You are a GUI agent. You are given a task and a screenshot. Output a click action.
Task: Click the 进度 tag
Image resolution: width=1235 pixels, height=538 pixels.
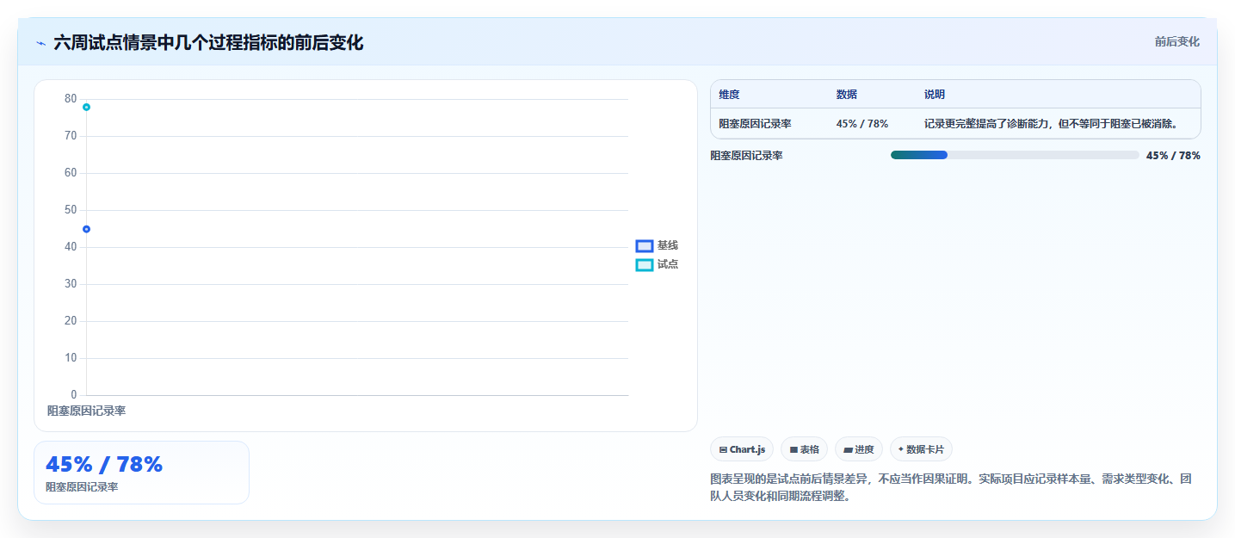(x=858, y=449)
